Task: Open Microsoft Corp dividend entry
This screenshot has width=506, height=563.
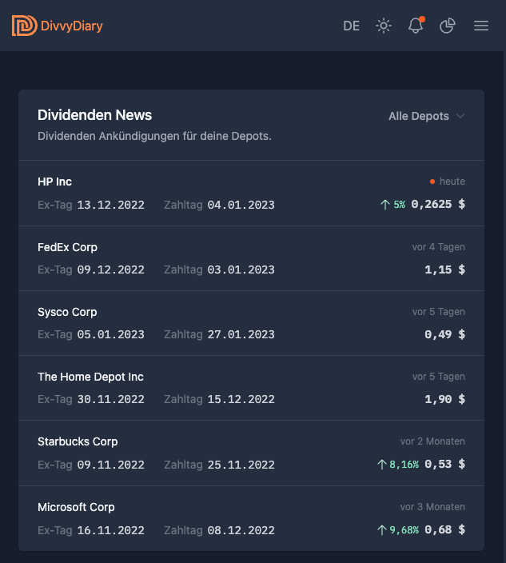Action: [76, 507]
